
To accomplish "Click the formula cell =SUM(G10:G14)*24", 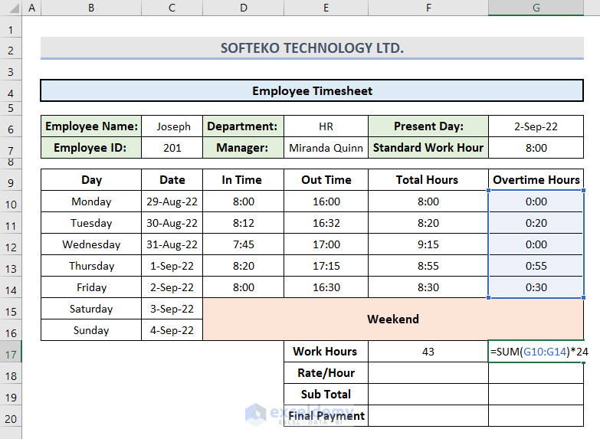I will [x=536, y=352].
